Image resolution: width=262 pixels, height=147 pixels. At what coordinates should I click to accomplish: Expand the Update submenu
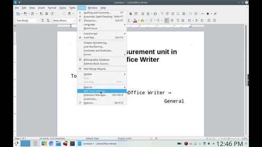(102, 74)
